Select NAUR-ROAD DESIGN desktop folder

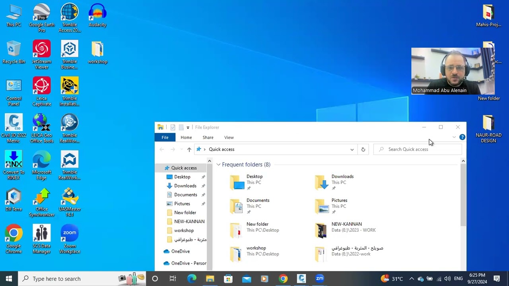point(488,129)
